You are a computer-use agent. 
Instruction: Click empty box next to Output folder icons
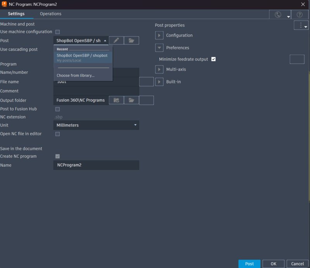[146, 100]
